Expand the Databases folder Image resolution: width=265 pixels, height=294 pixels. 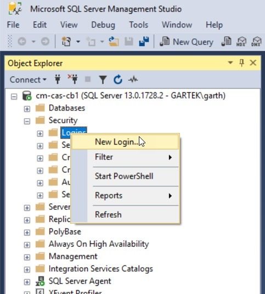tap(27, 109)
